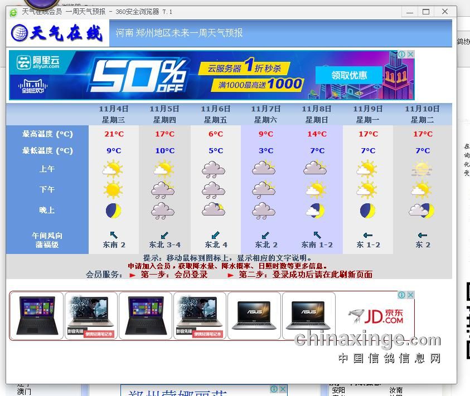Click the Nov 6 evening cloudy moon icon
470x396 pixels.
(x=214, y=209)
